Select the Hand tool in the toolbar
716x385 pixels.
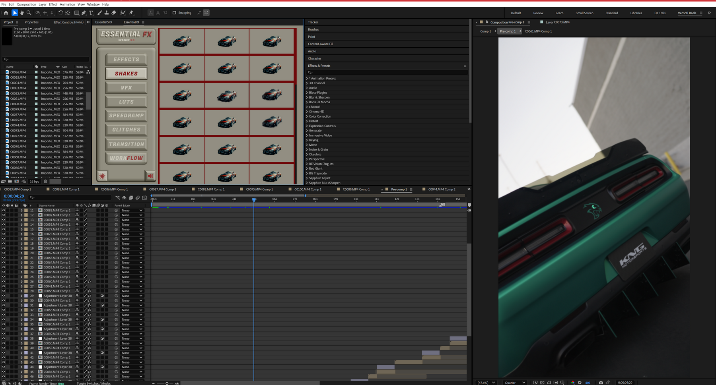coord(23,12)
